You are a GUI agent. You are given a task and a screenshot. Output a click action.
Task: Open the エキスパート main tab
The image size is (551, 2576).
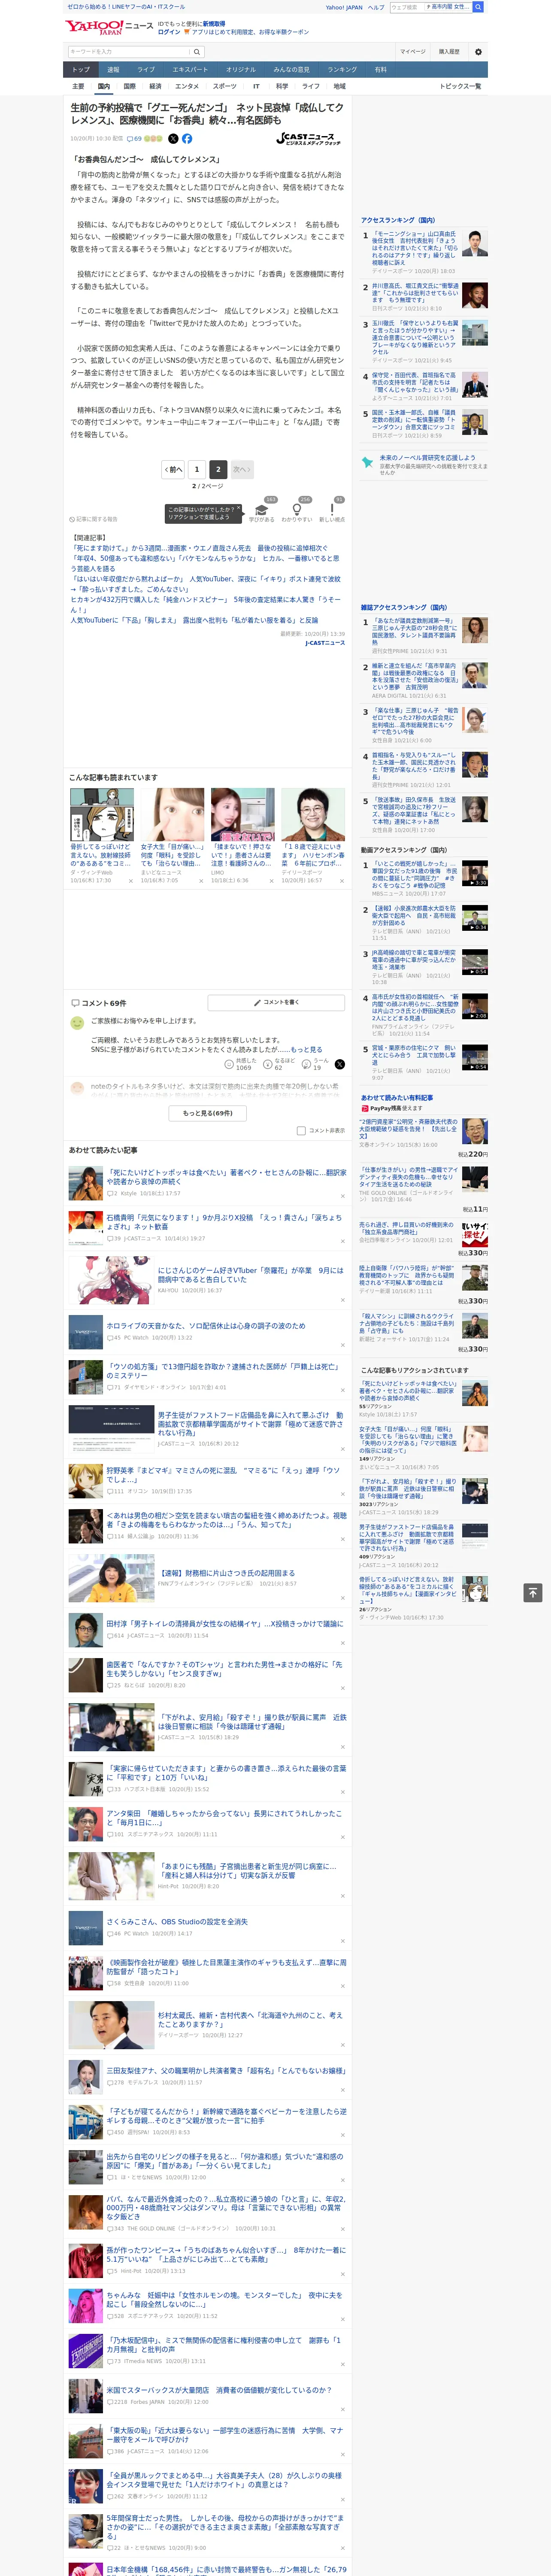click(x=190, y=70)
